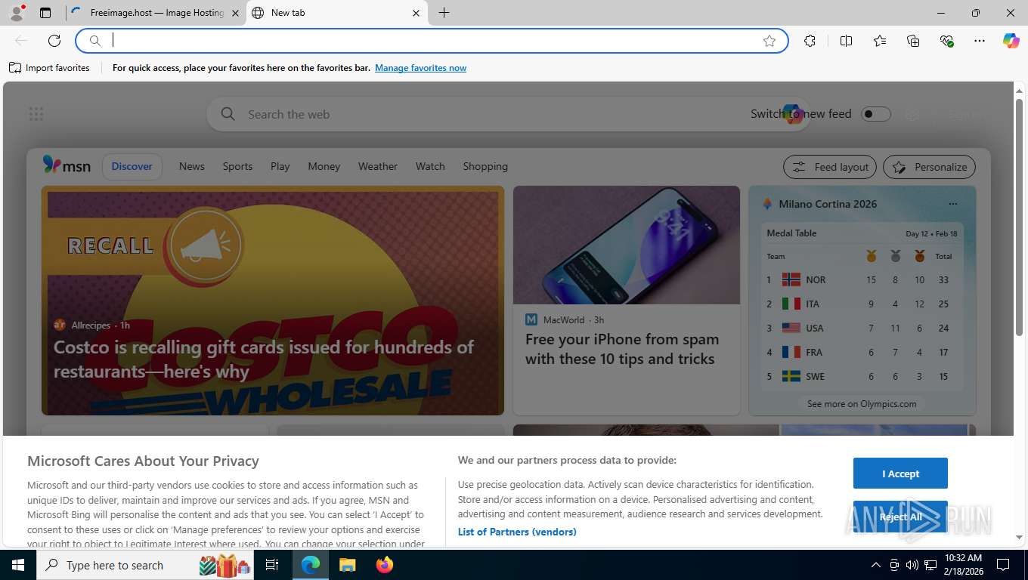
Task: Open List of Partners (vendors) link
Action: [x=517, y=532]
